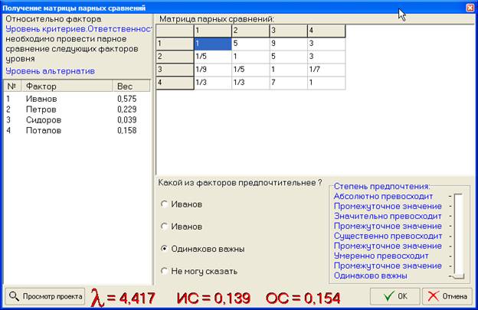Viewport: 478px width, 310px height.
Task: Click Одинаково важны label in preference scale
Action: click(371, 276)
